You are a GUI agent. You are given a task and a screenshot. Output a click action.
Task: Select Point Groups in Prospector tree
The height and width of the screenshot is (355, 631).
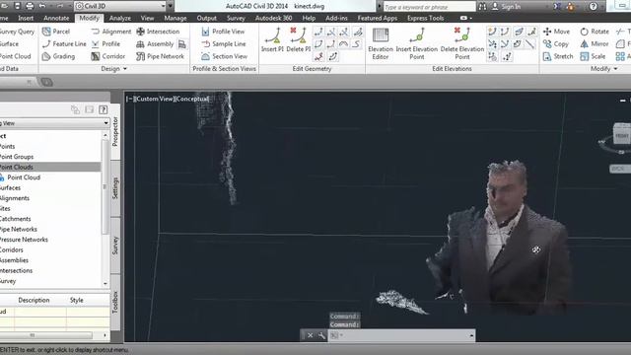(17, 157)
